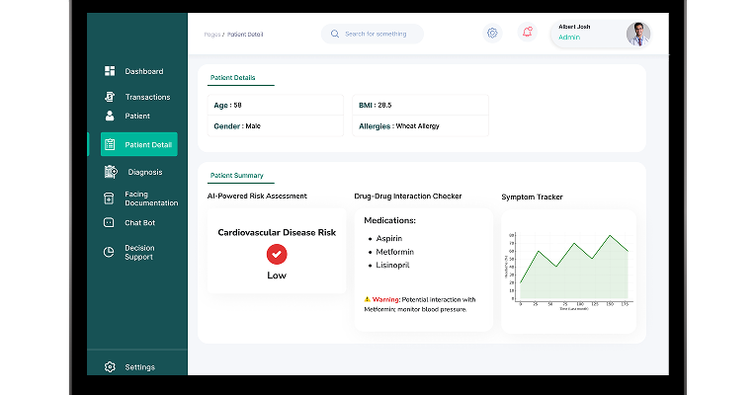Select the Patient Summary tab
This screenshot has height=395, width=756.
[x=238, y=176]
